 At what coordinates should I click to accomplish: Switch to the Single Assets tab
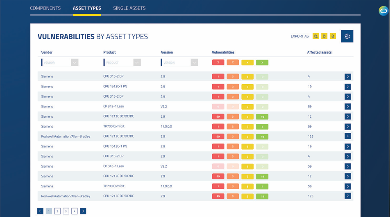(129, 8)
